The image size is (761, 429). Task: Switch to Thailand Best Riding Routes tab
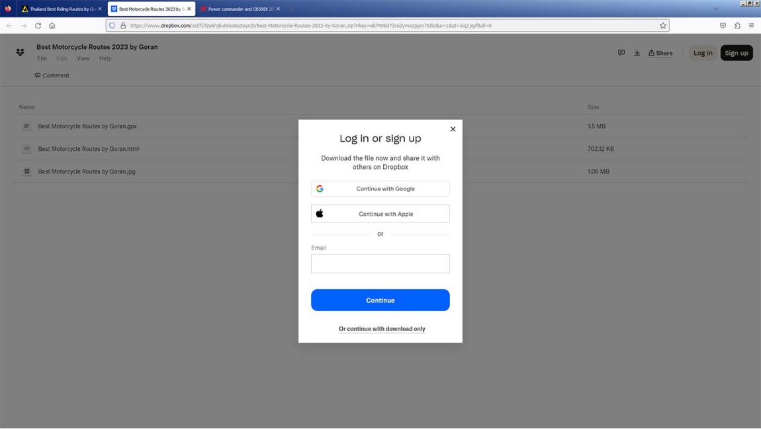click(x=60, y=9)
